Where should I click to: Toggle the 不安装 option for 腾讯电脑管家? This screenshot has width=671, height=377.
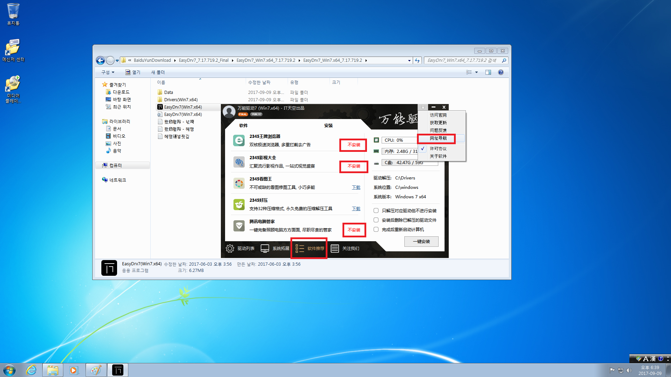354,230
